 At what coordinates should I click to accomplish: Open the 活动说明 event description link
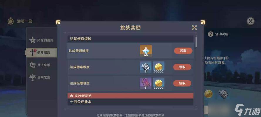pyautogui.click(x=222, y=34)
